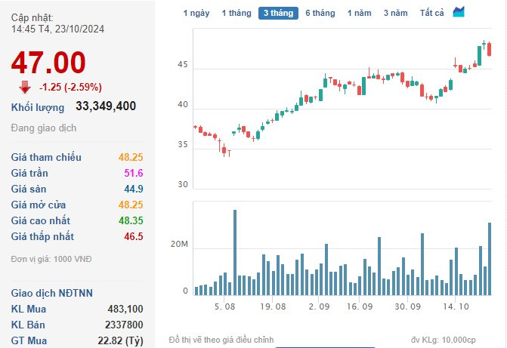The height and width of the screenshot is (348, 507).
Task: Select the 1 tháng time range
Action: tap(236, 14)
